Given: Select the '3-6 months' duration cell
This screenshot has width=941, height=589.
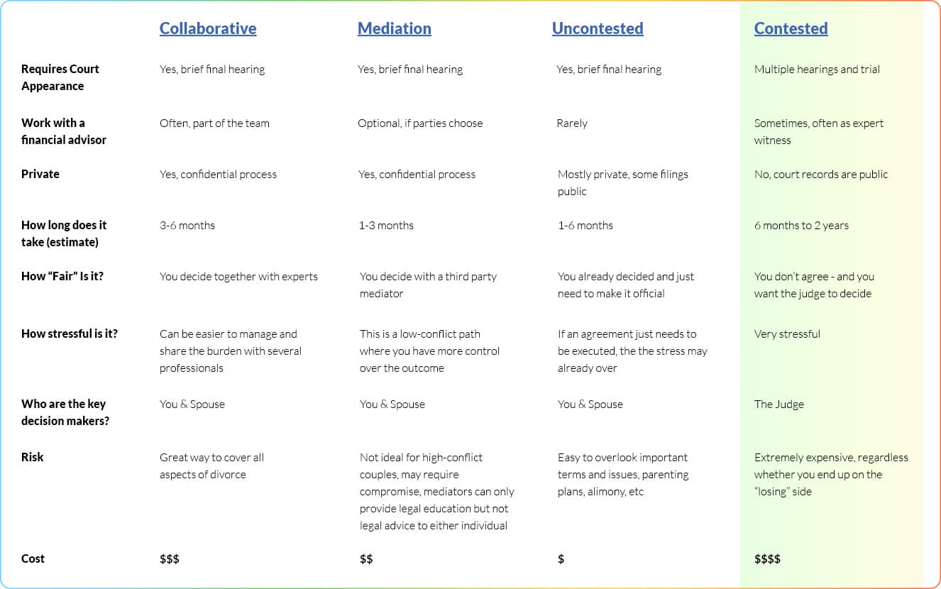Looking at the screenshot, I should (x=187, y=226).
